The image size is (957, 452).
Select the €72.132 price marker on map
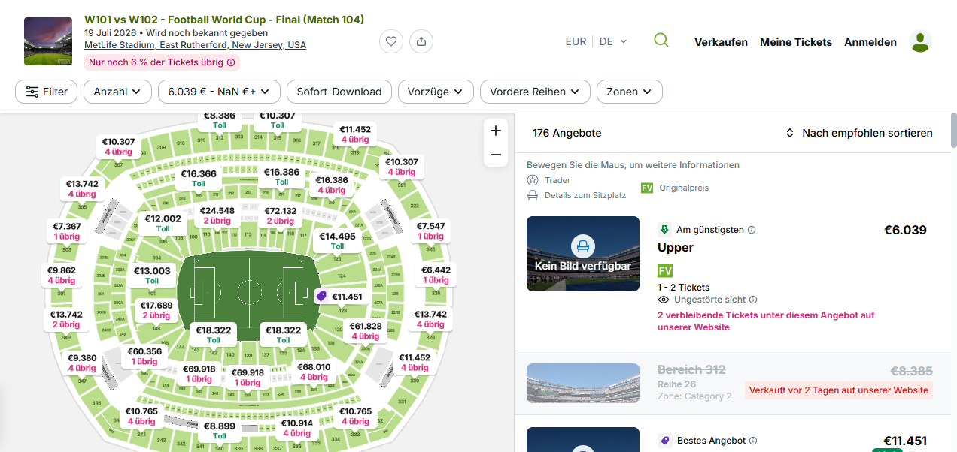click(280, 215)
